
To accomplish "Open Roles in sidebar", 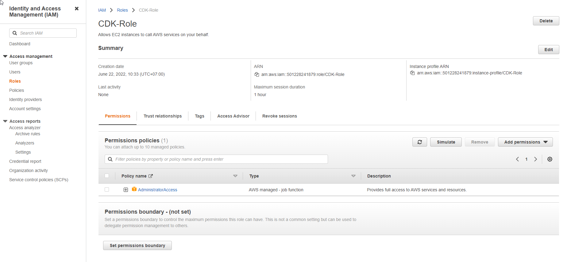I will coord(15,81).
